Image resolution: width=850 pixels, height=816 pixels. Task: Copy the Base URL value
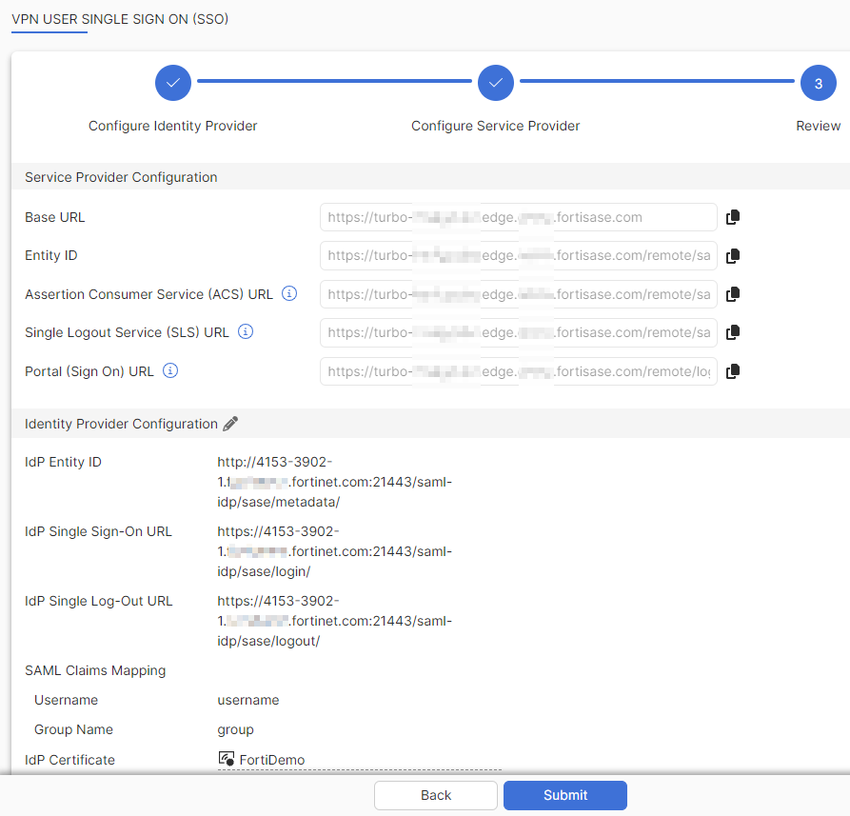click(x=732, y=217)
